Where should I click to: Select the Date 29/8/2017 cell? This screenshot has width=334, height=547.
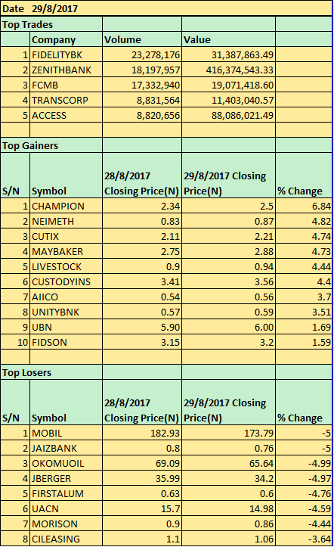pos(166,8)
